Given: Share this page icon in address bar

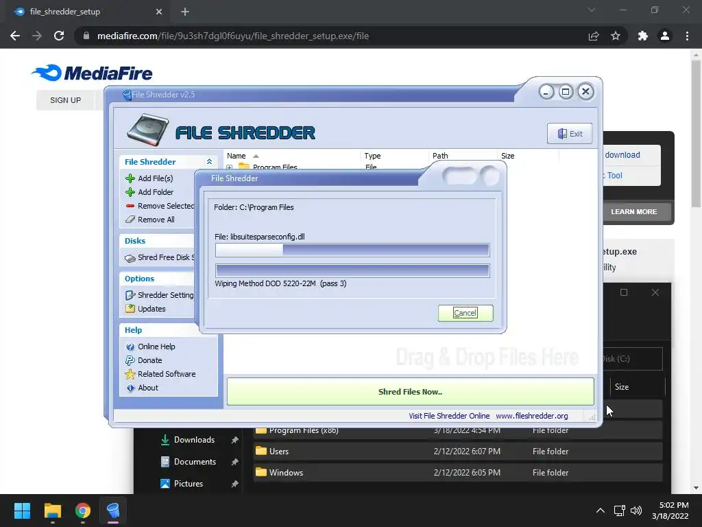Looking at the screenshot, I should pos(594,36).
